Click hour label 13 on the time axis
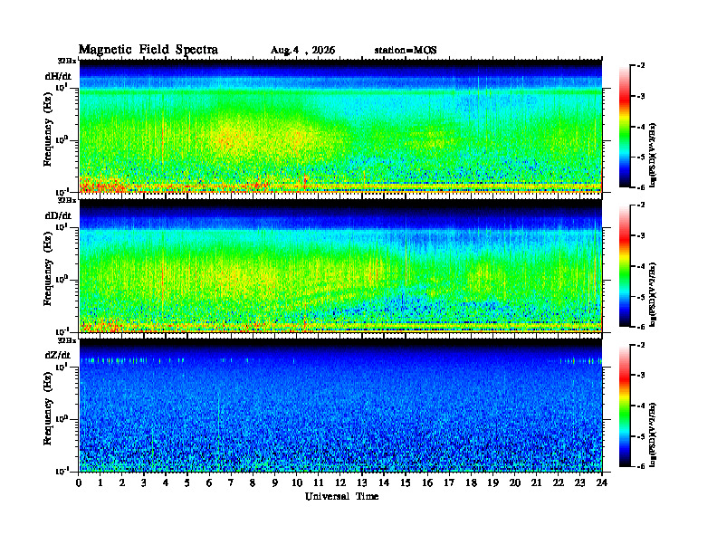This screenshot has height=554, width=717. [362, 482]
